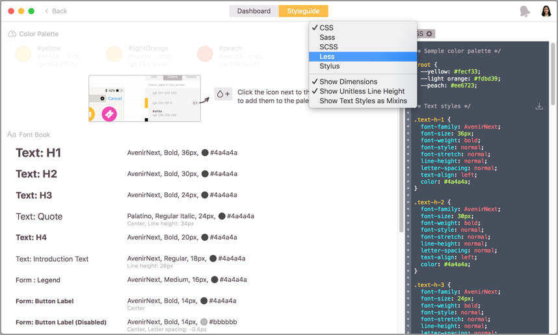
Task: Switch to the Dashboard tab
Action: [x=254, y=11]
